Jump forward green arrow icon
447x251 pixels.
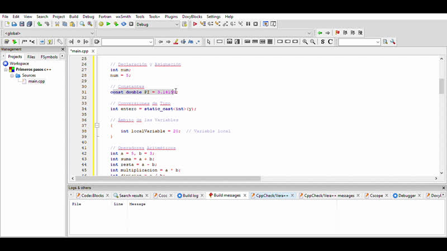[x=327, y=33]
